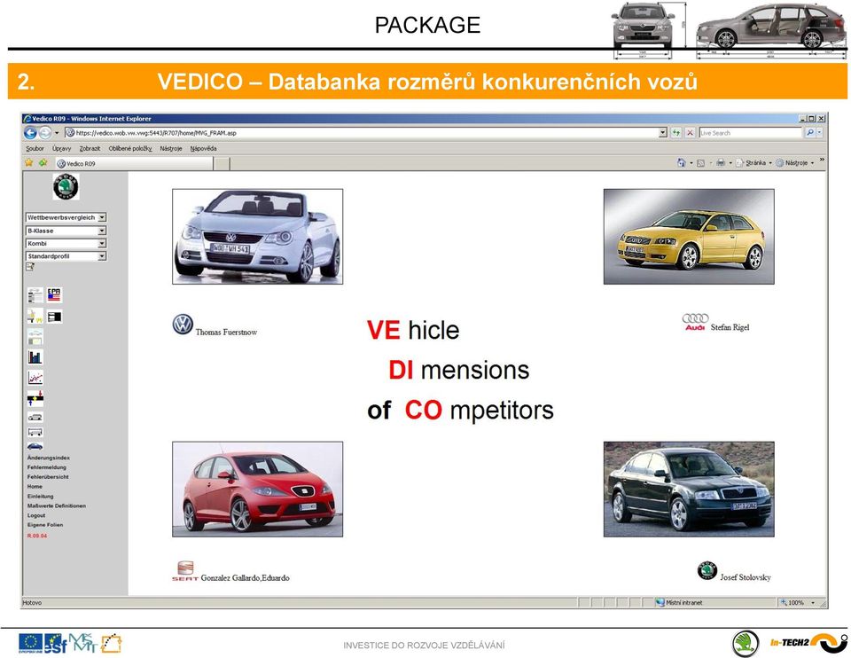Open the bar chart icon
The width and height of the screenshot is (851, 658).
[x=35, y=356]
